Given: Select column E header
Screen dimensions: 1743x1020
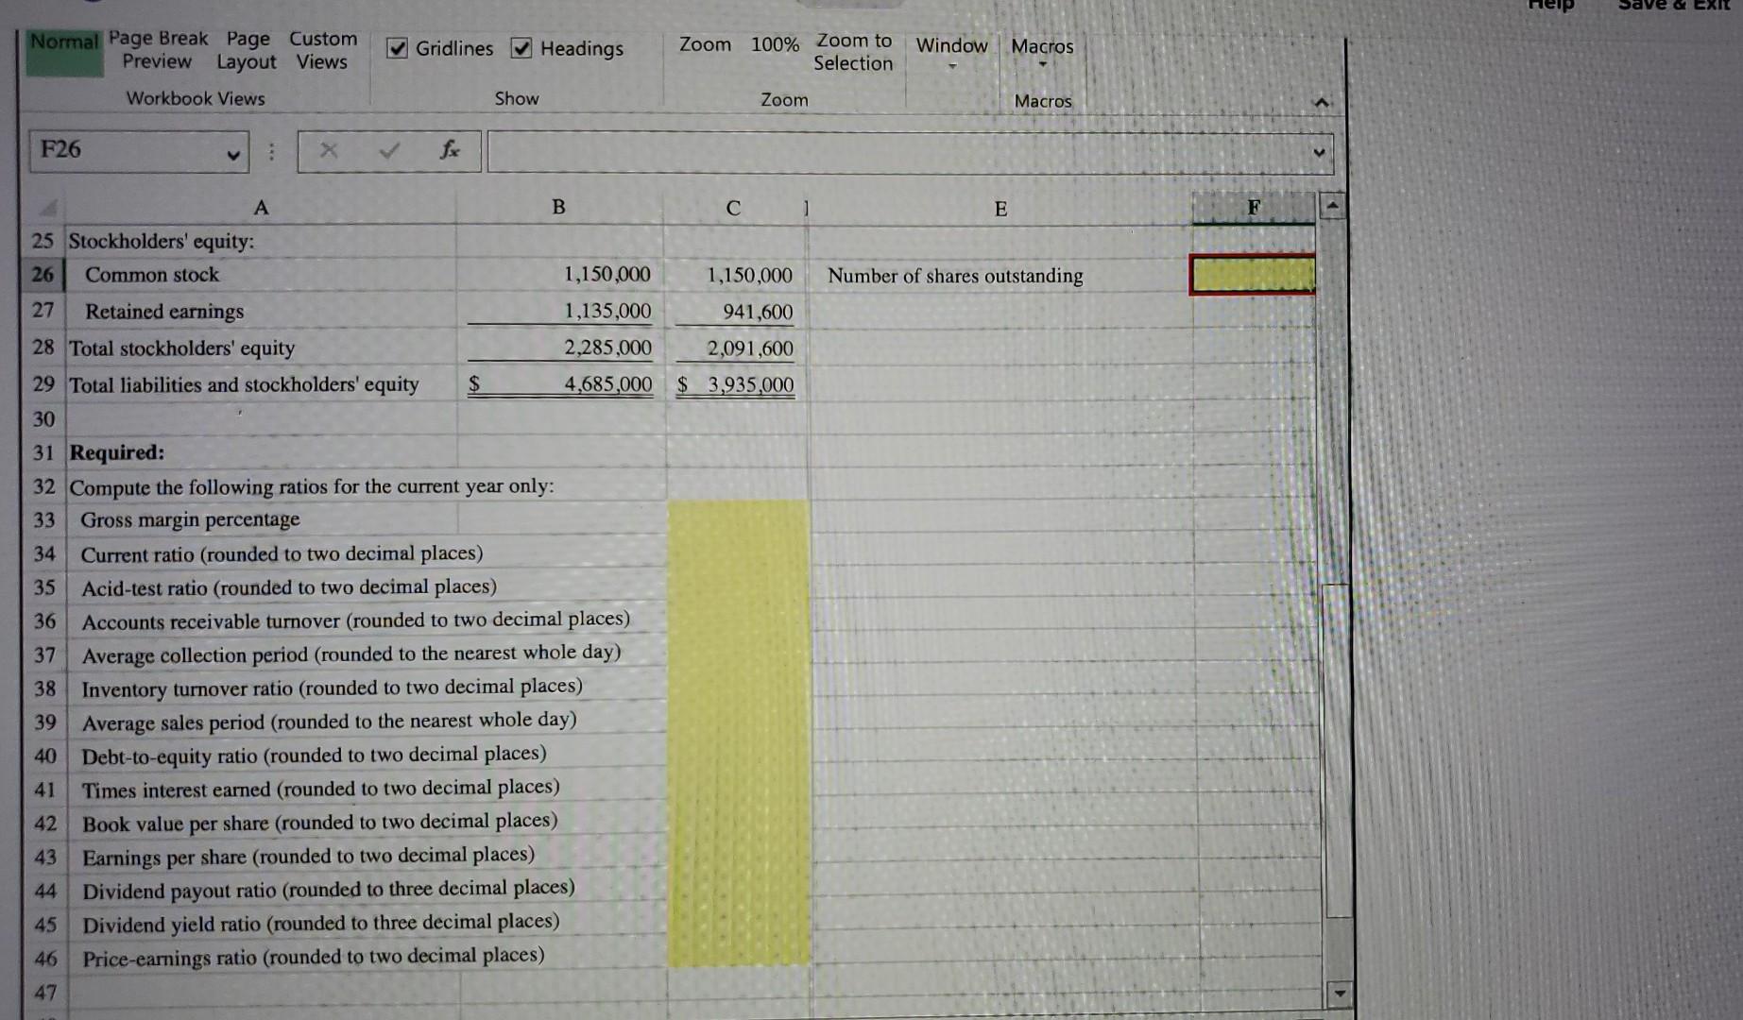Looking at the screenshot, I should point(1001,209).
